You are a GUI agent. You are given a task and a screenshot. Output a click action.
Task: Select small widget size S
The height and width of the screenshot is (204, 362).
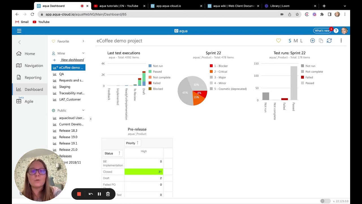coord(290,41)
